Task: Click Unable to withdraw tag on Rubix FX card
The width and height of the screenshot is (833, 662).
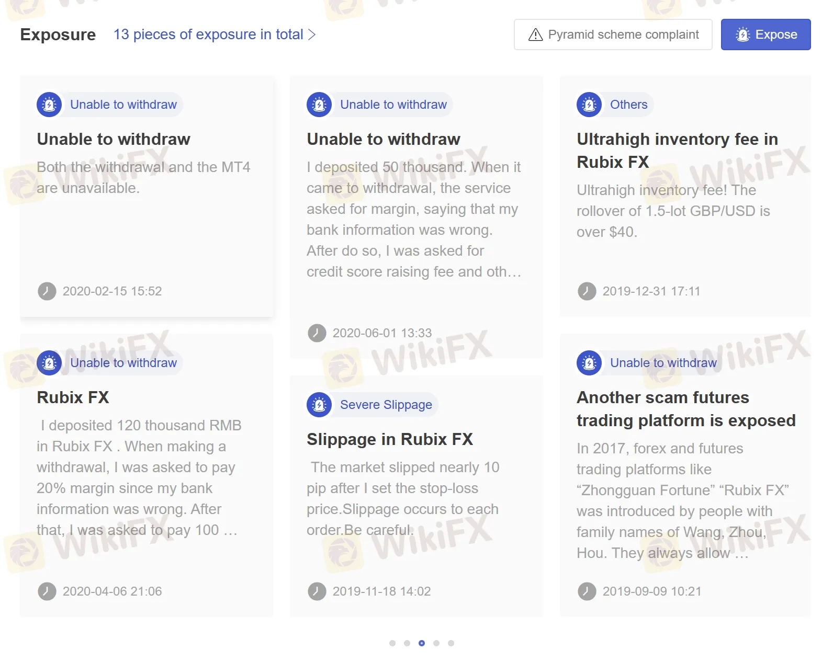Action: point(123,363)
